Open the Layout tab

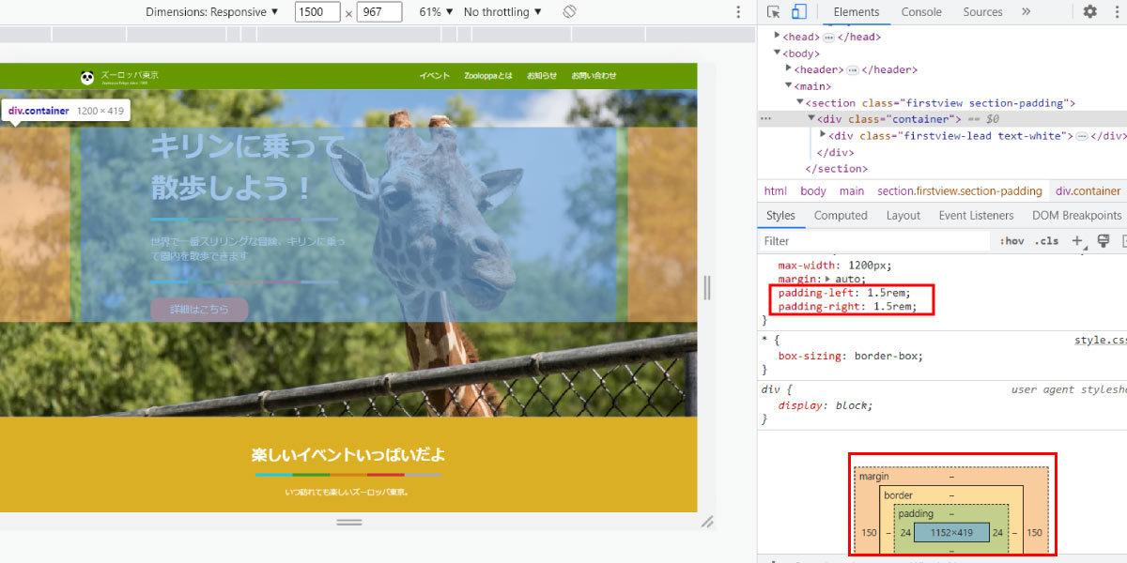(x=903, y=216)
